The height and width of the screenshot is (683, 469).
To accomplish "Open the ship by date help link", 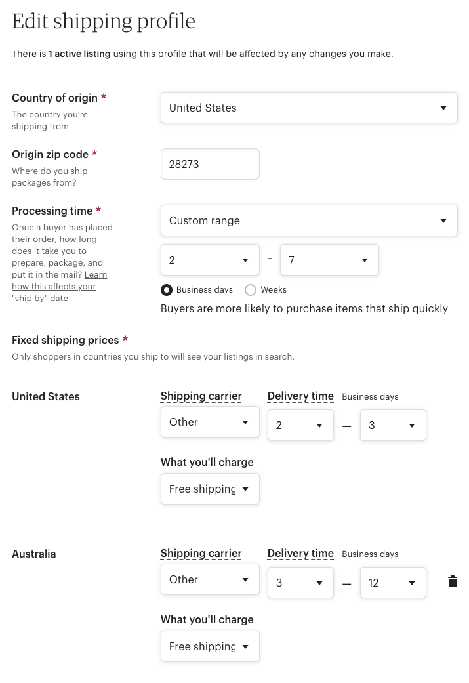I will click(59, 286).
